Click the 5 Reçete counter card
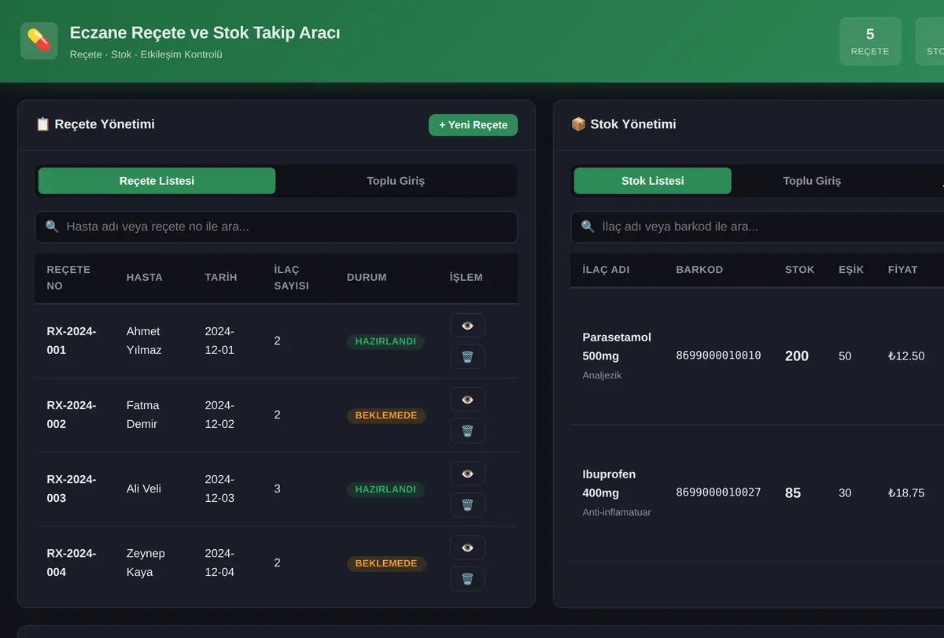 [870, 41]
